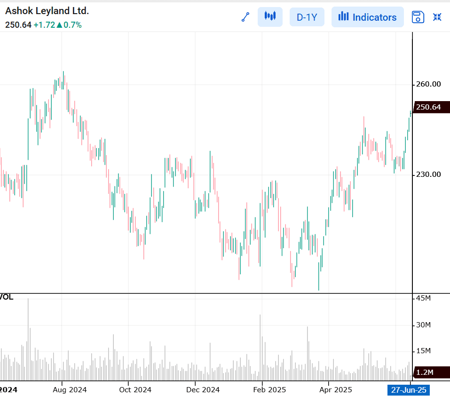
Task: Click the 30M volume axis label
Action: pyautogui.click(x=423, y=325)
